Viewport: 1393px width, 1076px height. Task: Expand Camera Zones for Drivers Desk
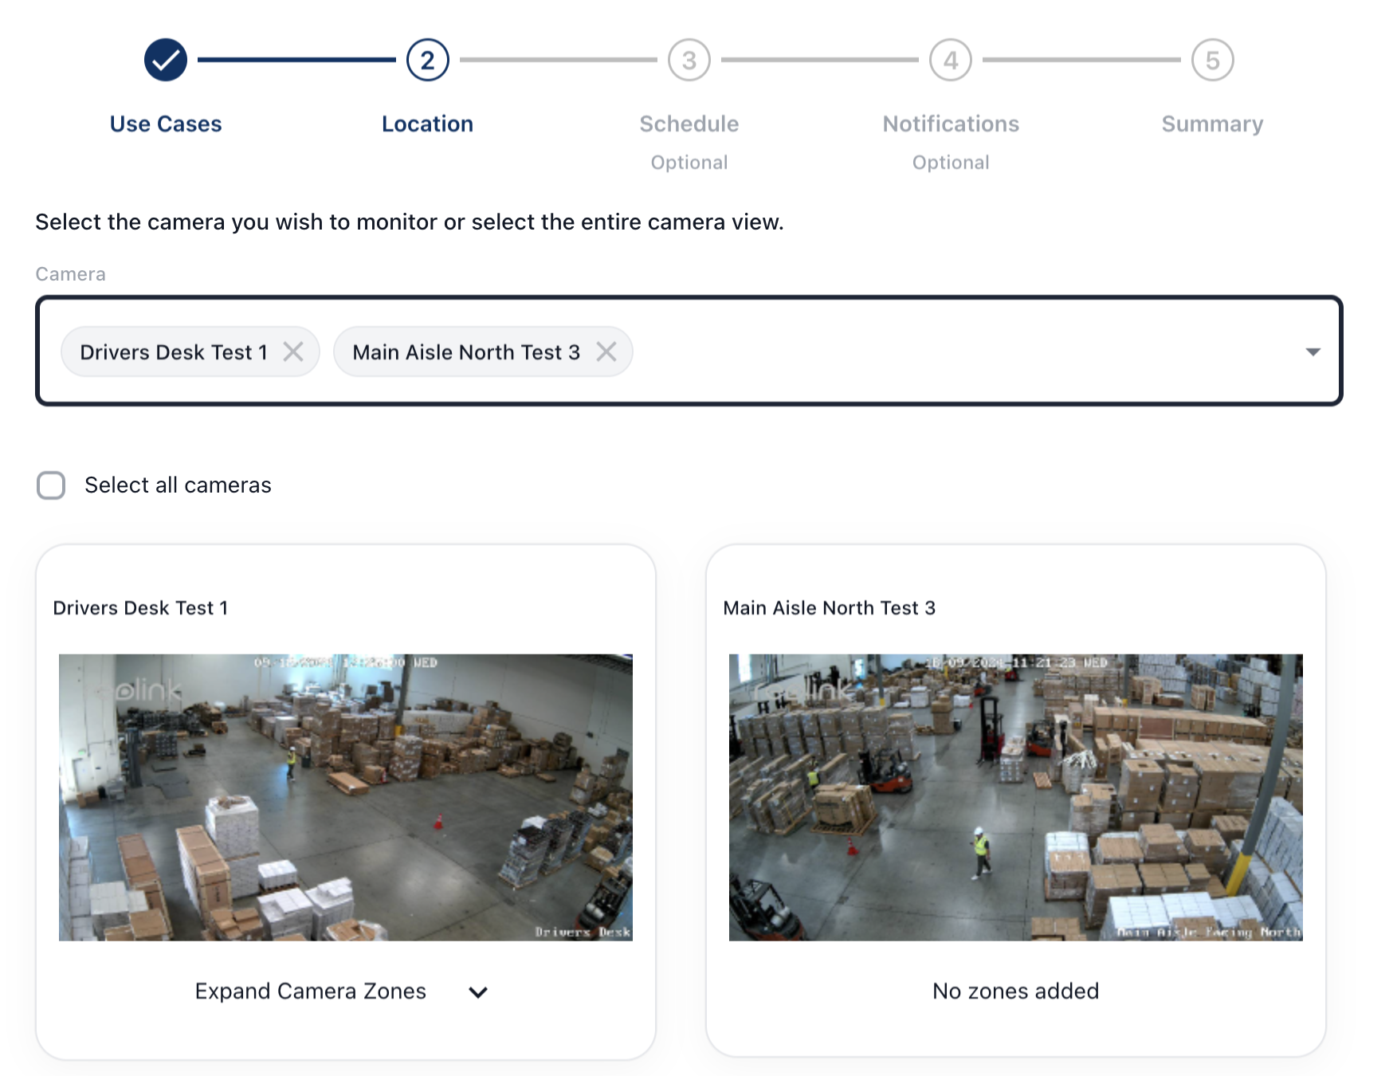click(310, 992)
